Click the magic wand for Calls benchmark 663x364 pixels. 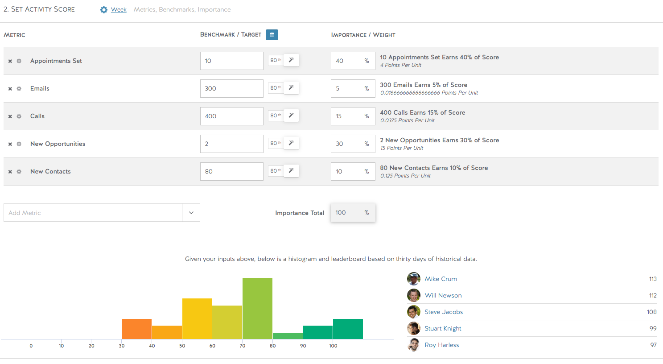(x=291, y=116)
